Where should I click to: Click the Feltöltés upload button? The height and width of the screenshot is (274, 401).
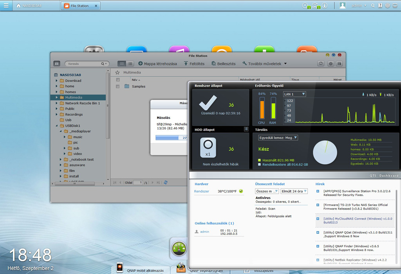click(194, 64)
